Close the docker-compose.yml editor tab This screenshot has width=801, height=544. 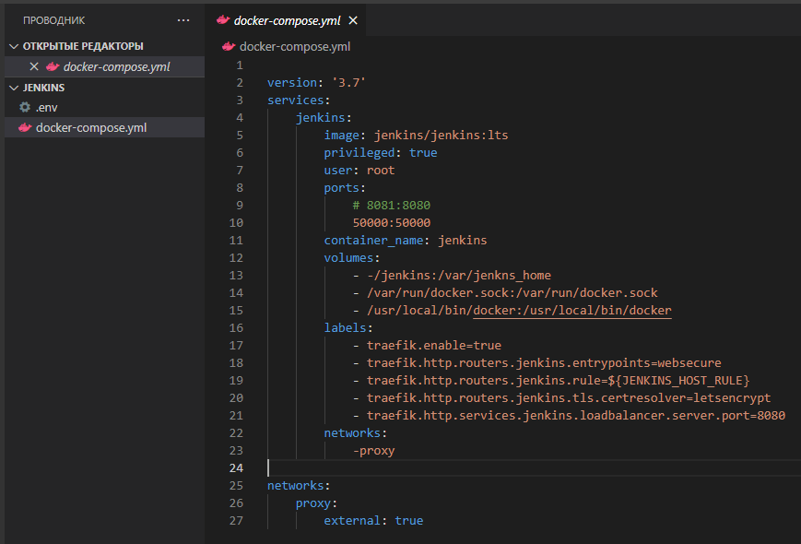(352, 19)
